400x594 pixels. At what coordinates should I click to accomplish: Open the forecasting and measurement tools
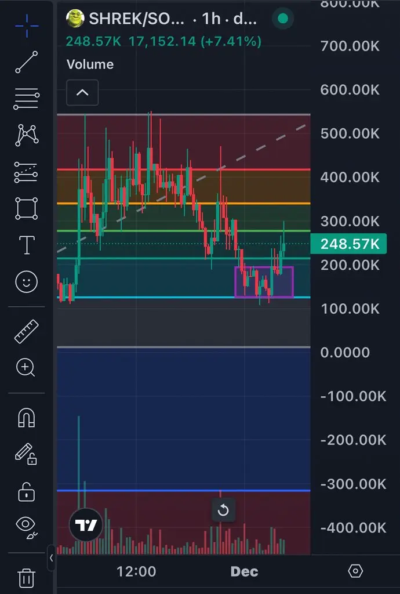[x=26, y=172]
